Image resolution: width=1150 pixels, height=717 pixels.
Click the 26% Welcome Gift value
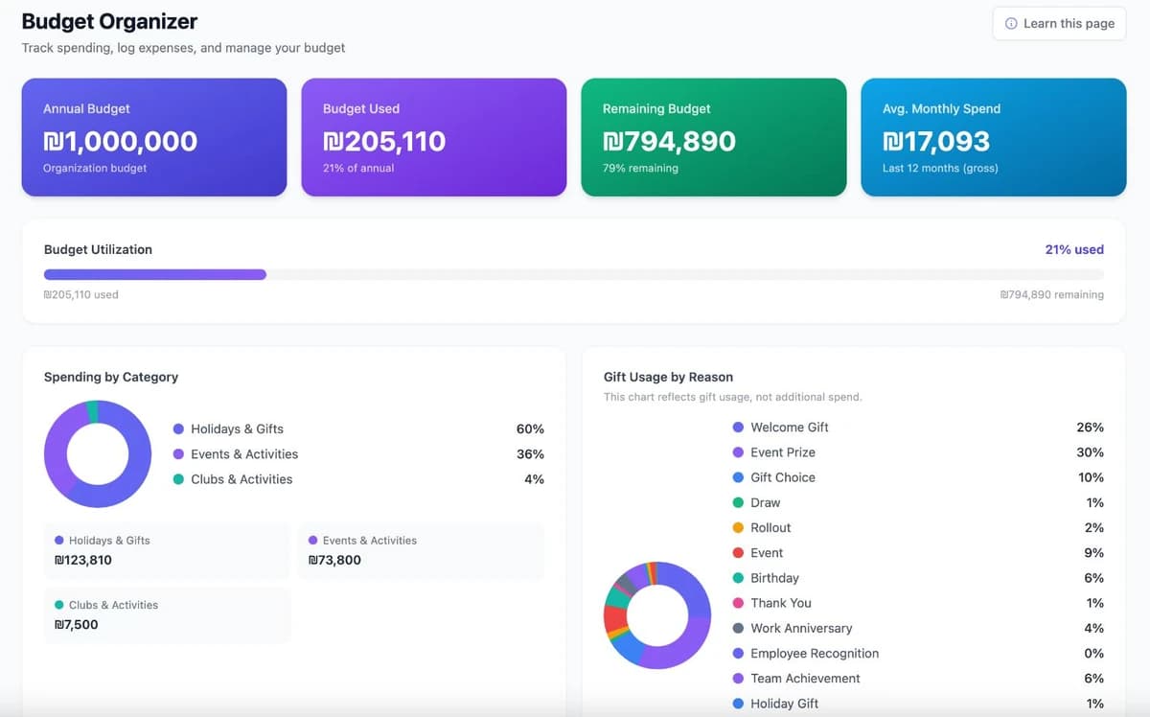point(1090,427)
